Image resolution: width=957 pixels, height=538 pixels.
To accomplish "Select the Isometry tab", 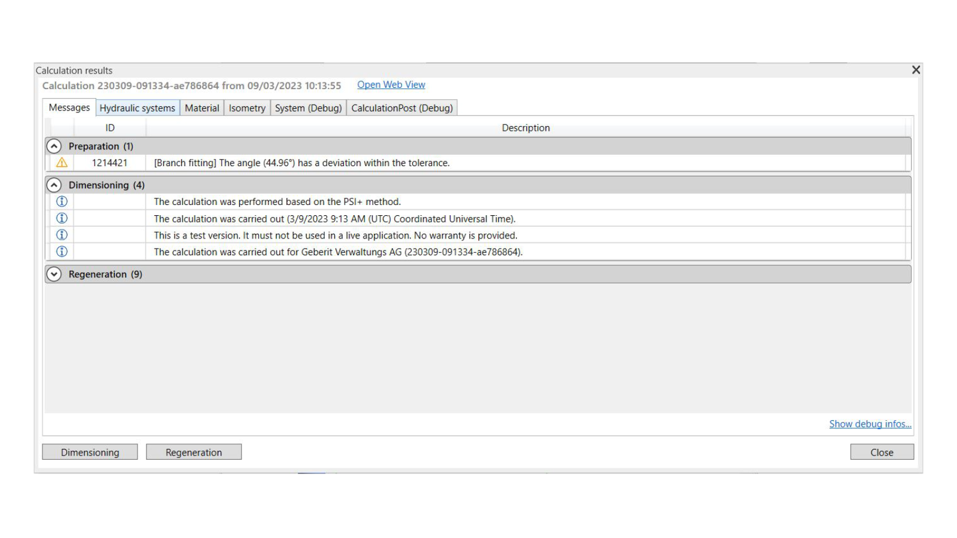I will tap(246, 108).
